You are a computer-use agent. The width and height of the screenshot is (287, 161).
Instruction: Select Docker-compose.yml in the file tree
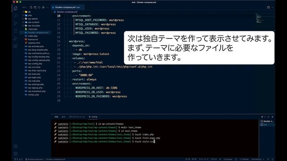coord(35,33)
